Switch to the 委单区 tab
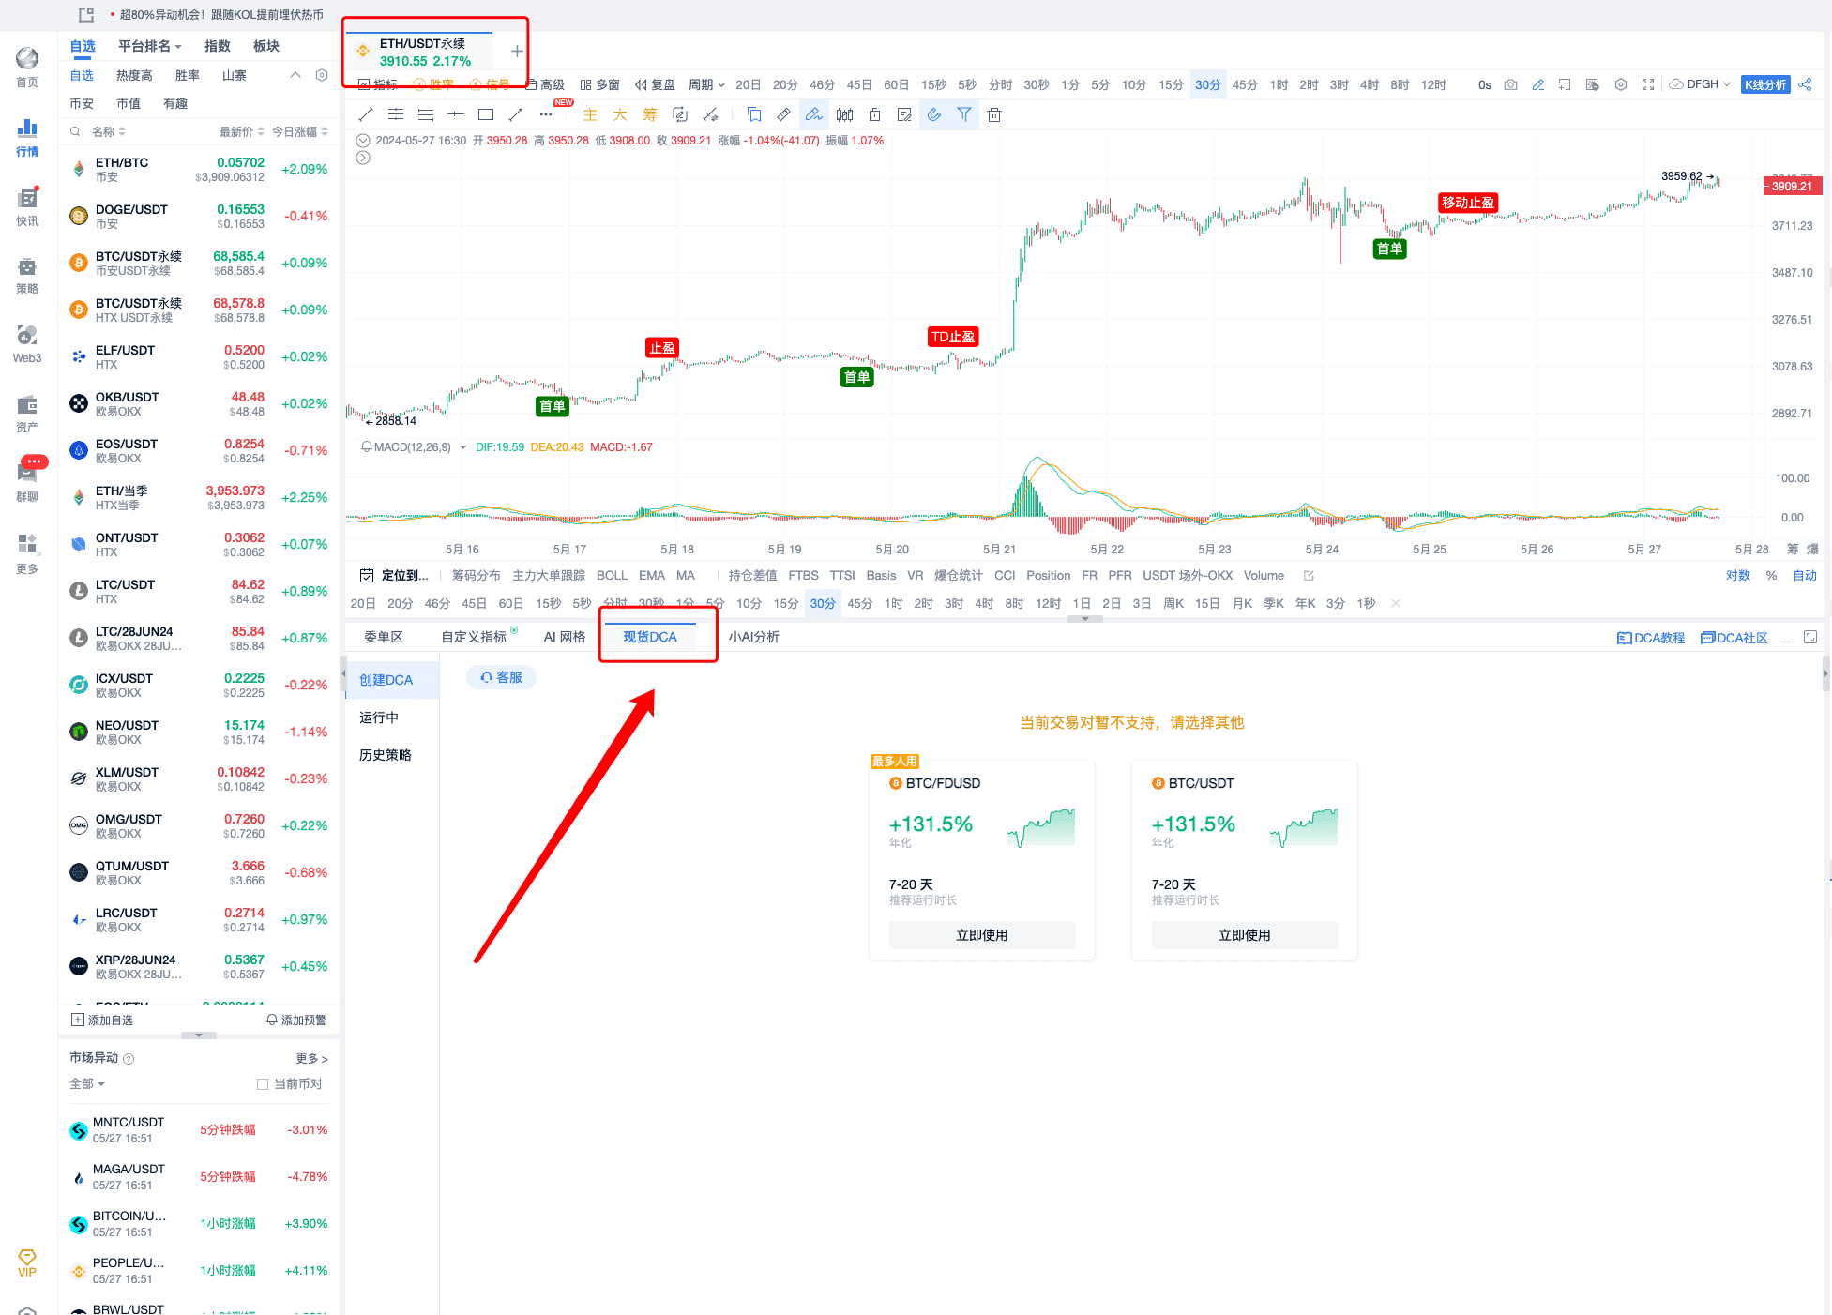 384,637
